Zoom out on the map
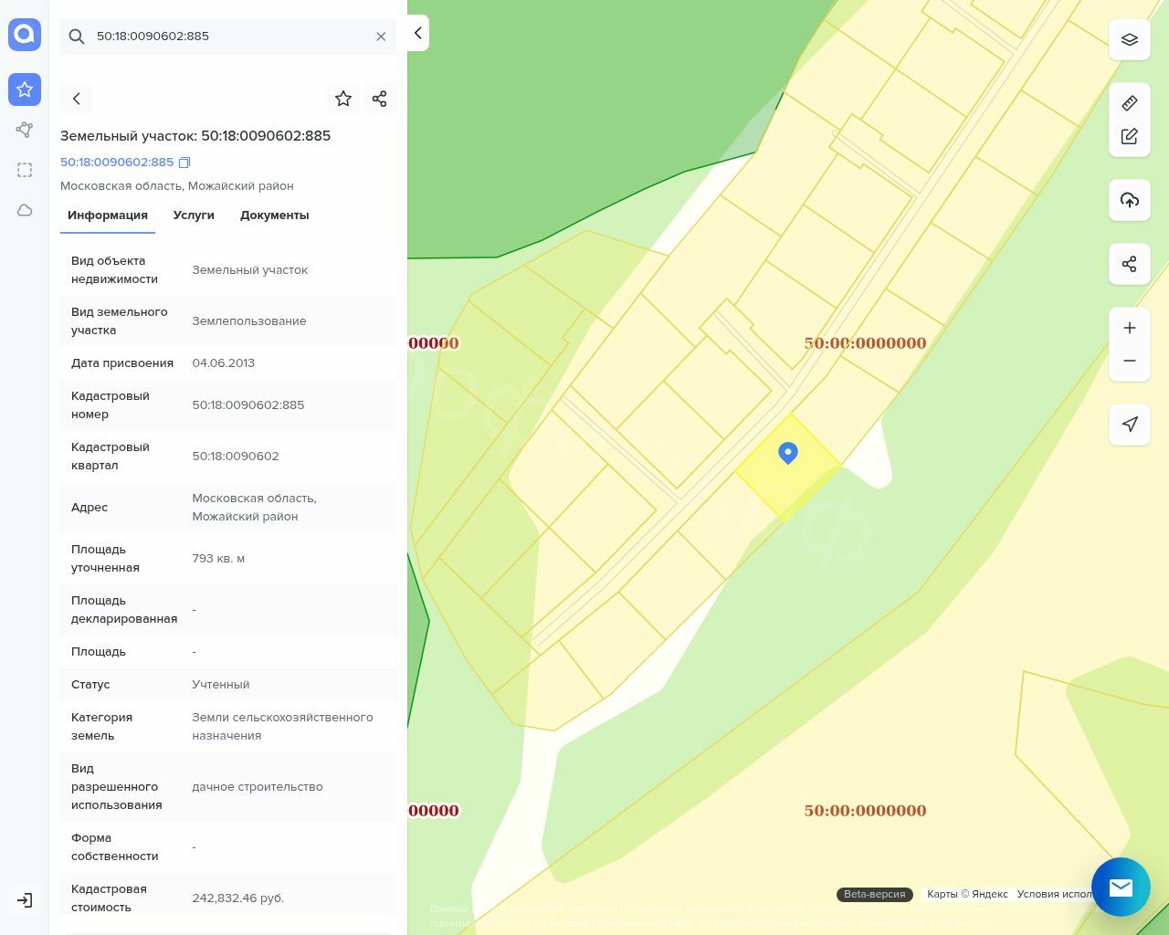 point(1129,361)
